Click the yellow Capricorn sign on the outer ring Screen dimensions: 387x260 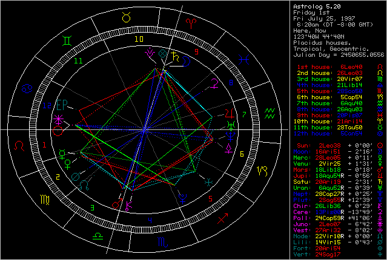pyautogui.click(x=262, y=171)
